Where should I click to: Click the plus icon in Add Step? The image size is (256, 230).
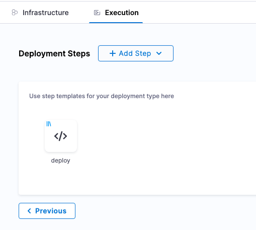113,53
